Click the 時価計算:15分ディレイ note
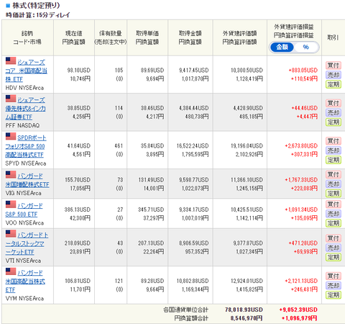Screen dimensions: 345x324 38,15
